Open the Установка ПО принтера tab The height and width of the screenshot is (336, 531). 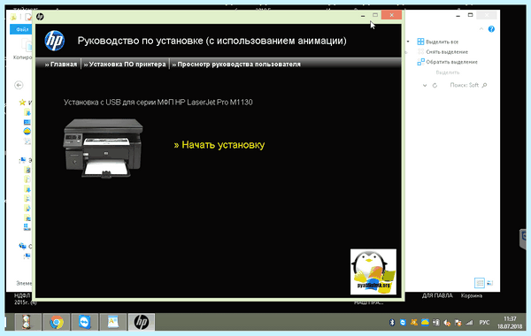tap(125, 65)
